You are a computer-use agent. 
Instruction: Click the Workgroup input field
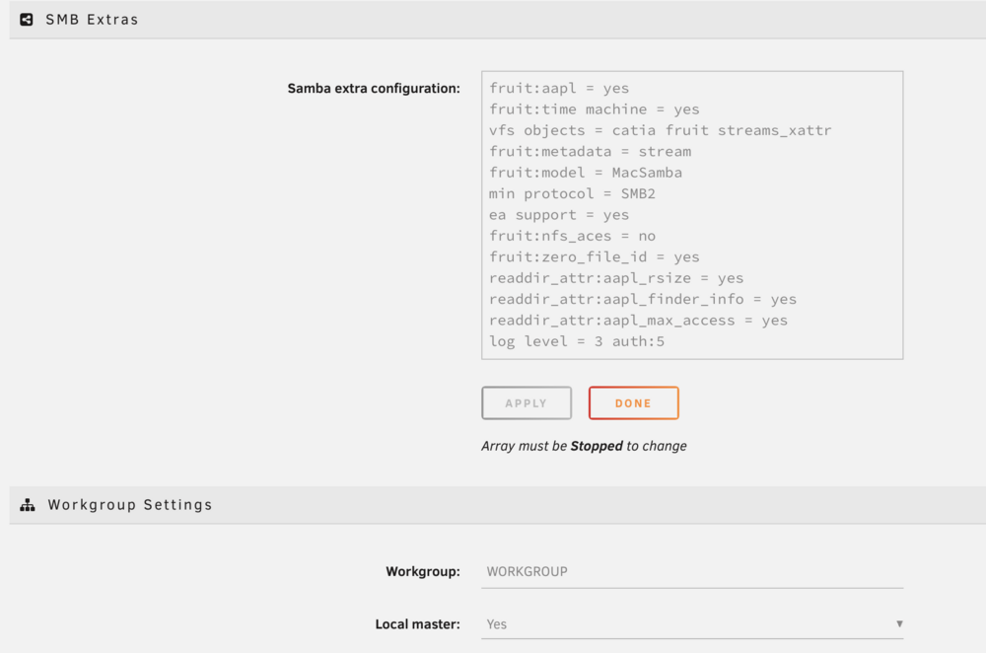click(x=692, y=571)
